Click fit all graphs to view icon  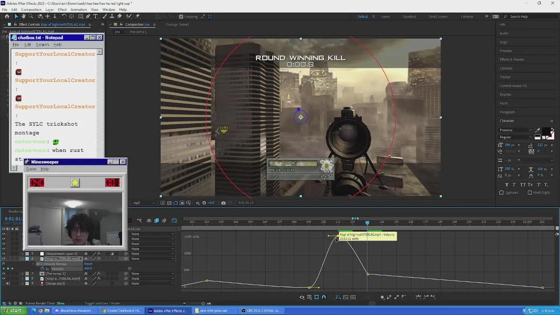click(x=353, y=297)
